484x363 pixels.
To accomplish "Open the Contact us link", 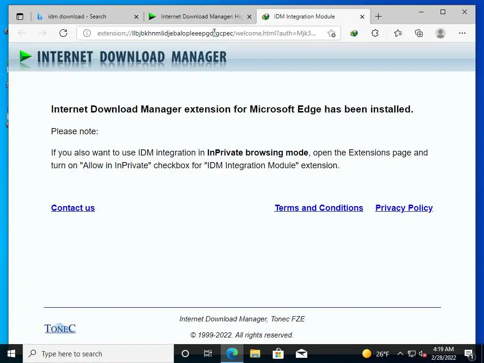I will click(x=73, y=208).
